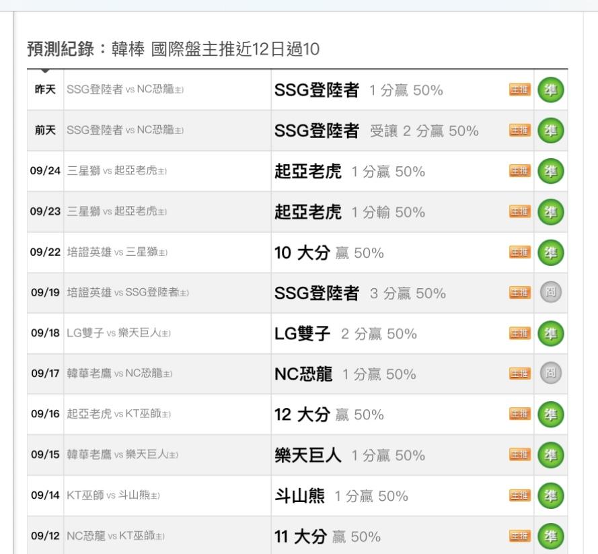The width and height of the screenshot is (598, 554).
Task: Click the green 準 icon in the 昨天 row
Action: tap(551, 90)
